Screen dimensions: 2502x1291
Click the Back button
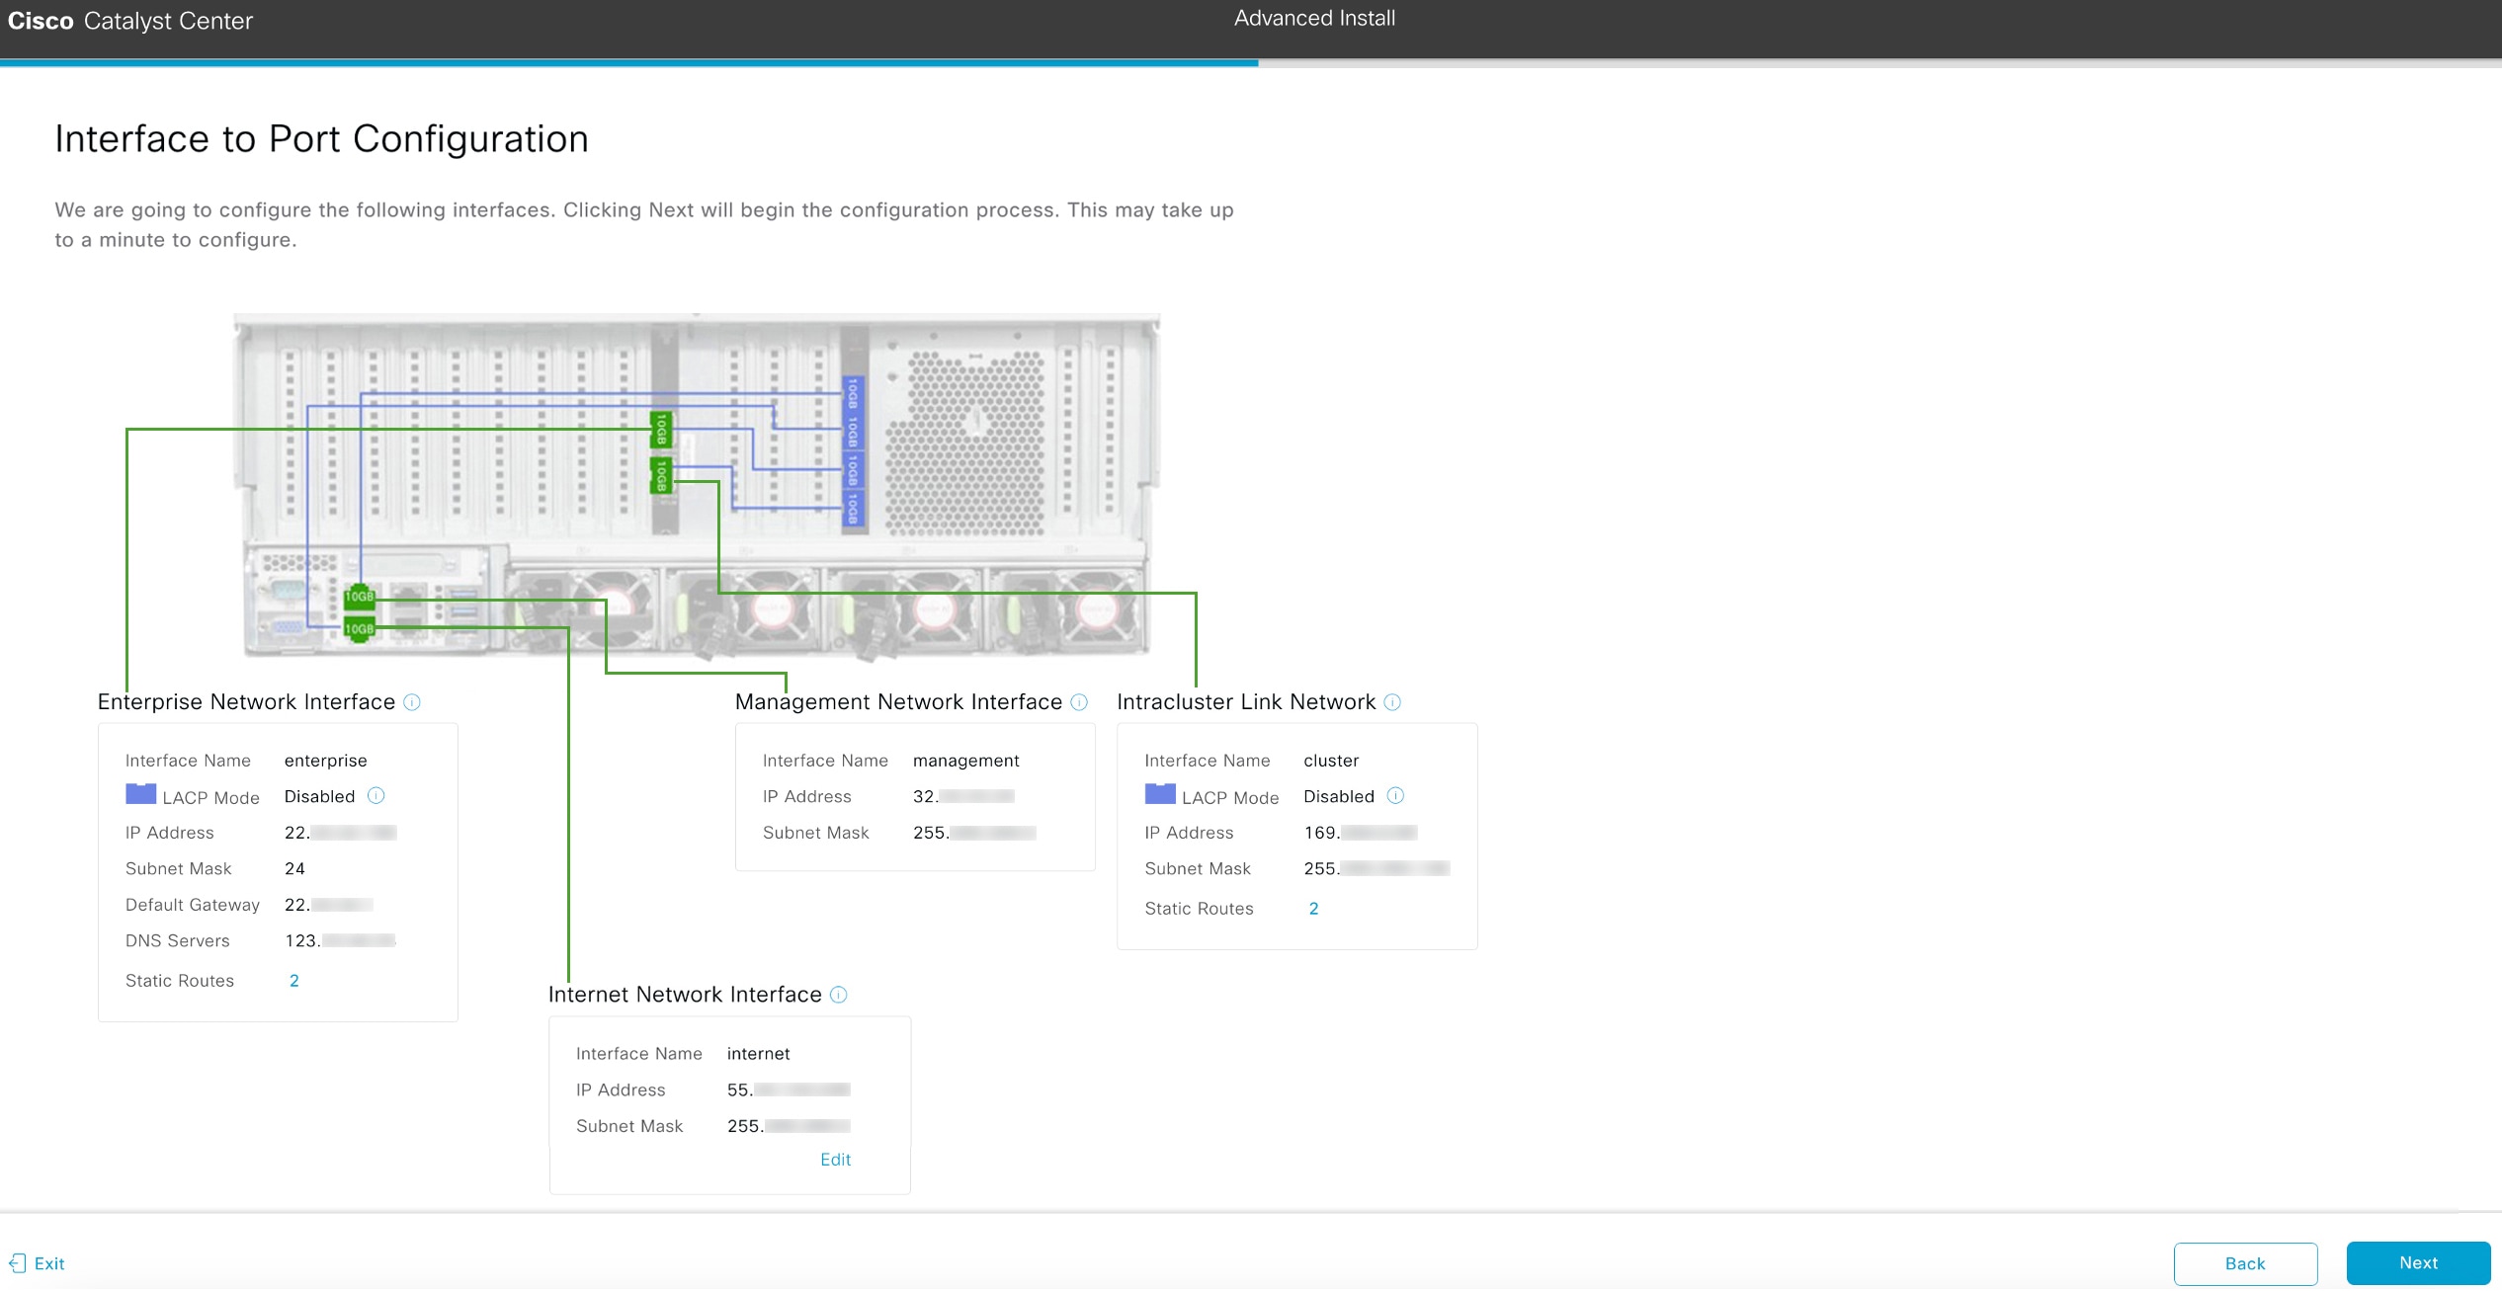[x=2245, y=1262]
